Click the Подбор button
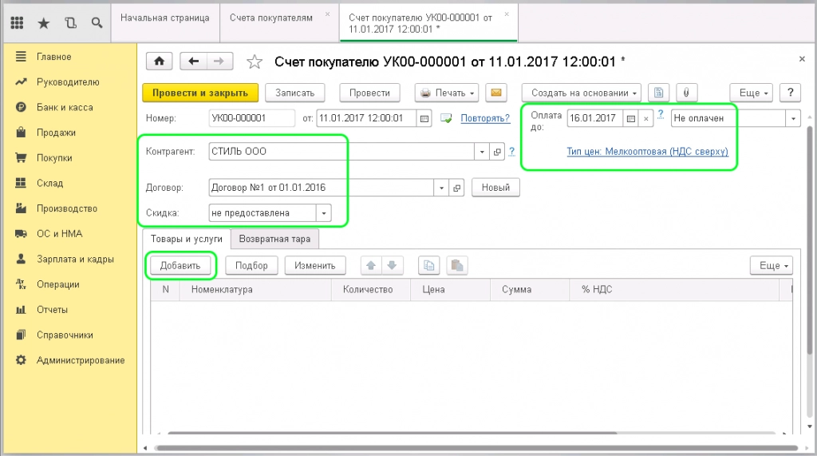 coord(251,266)
